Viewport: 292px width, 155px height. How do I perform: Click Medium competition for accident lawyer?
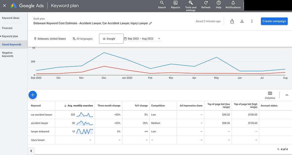(156, 123)
